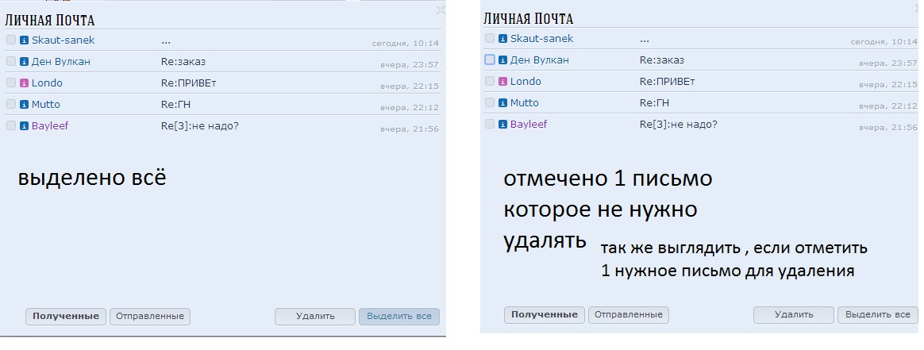Open message Re[3]:не надо? in left window
This screenshot has height=350, width=924.
[x=200, y=125]
